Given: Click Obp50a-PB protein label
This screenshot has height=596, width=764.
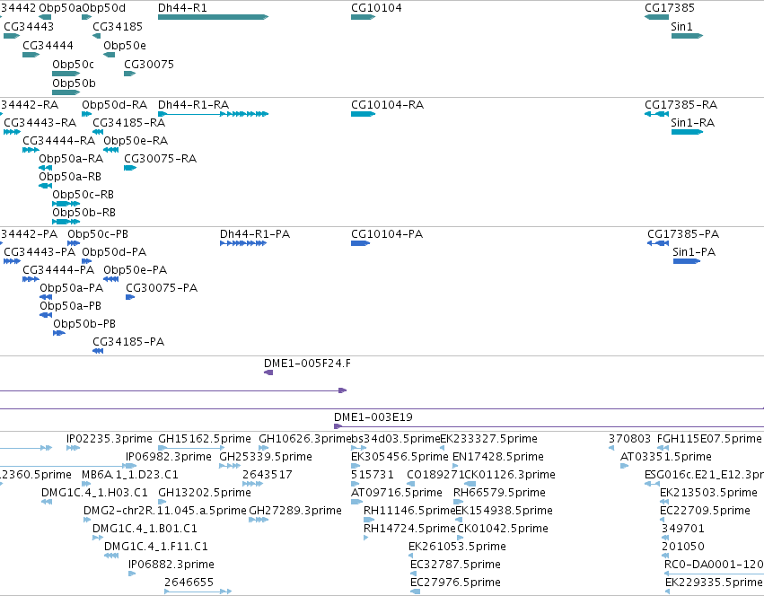Looking at the screenshot, I should 71,306.
